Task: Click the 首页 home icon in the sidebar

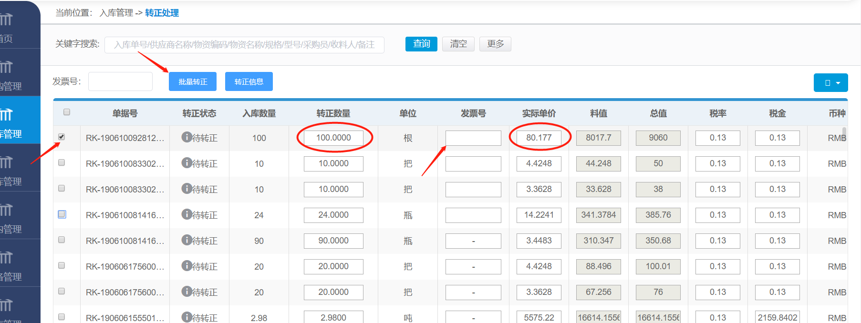Action: [6, 20]
